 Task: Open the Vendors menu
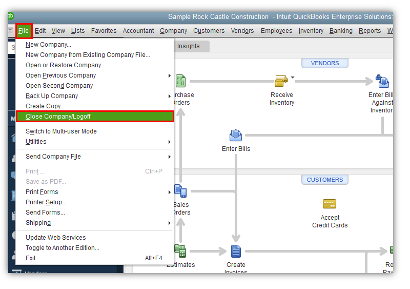[x=242, y=31]
